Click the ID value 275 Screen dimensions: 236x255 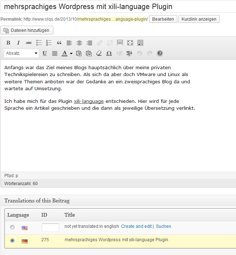click(x=45, y=240)
